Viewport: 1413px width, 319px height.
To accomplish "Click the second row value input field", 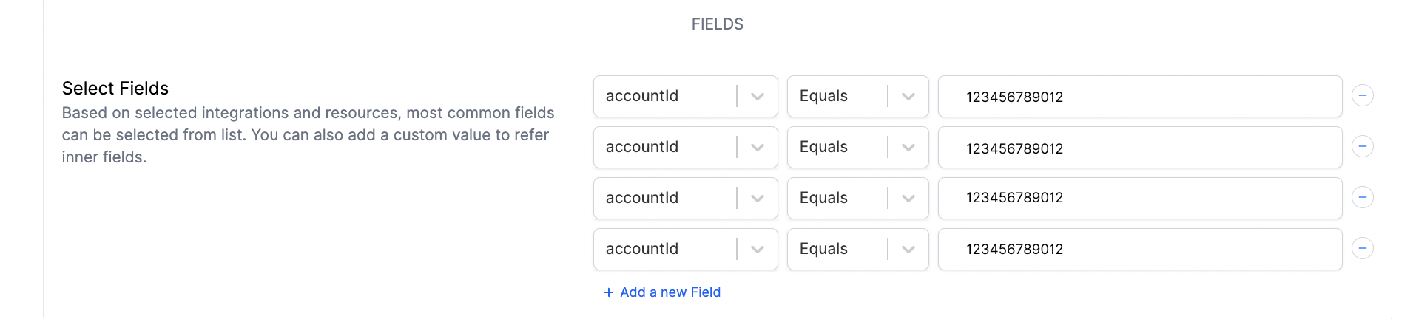I will [1139, 148].
